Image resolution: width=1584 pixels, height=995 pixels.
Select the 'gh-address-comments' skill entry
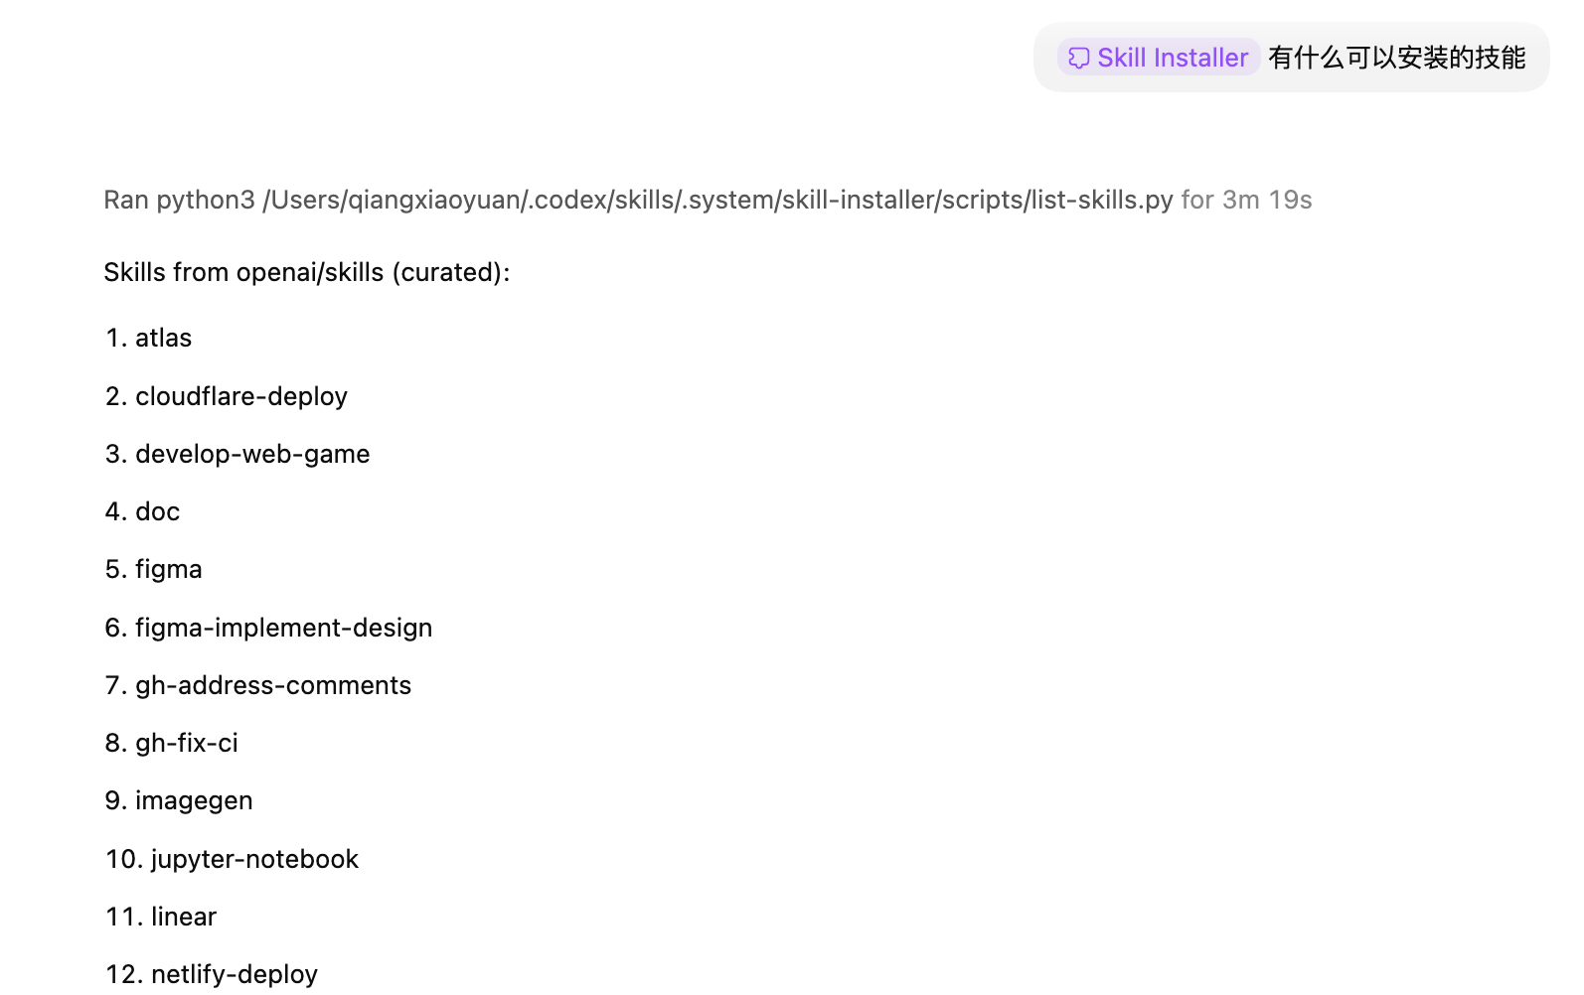click(x=273, y=685)
